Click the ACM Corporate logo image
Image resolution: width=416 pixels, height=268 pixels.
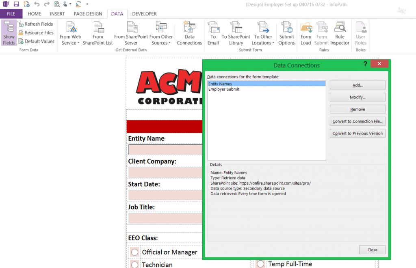tap(169, 87)
